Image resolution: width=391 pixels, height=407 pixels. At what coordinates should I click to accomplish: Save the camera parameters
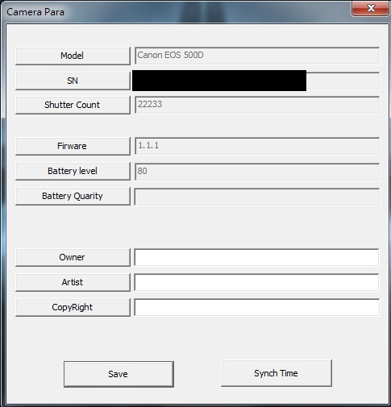click(119, 374)
